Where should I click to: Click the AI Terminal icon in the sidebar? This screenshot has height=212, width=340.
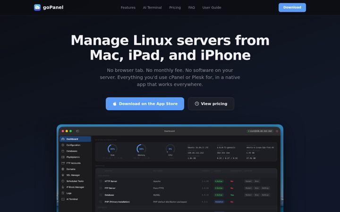coord(63,199)
